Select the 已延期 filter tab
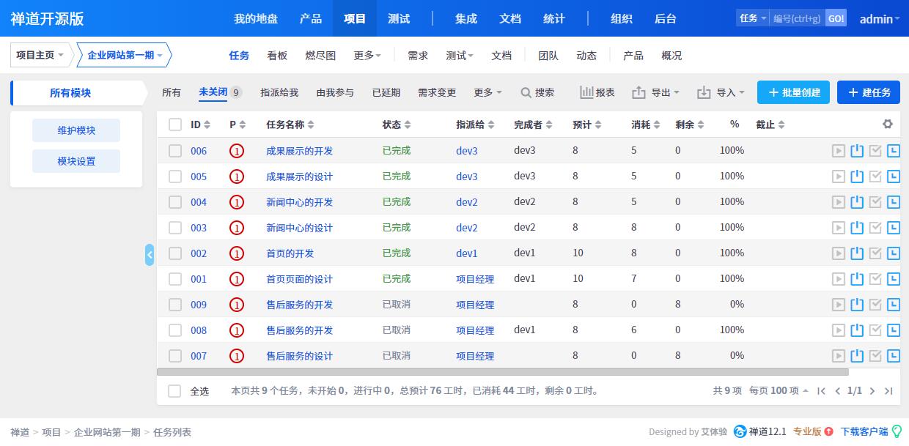The image size is (909, 446). [386, 93]
